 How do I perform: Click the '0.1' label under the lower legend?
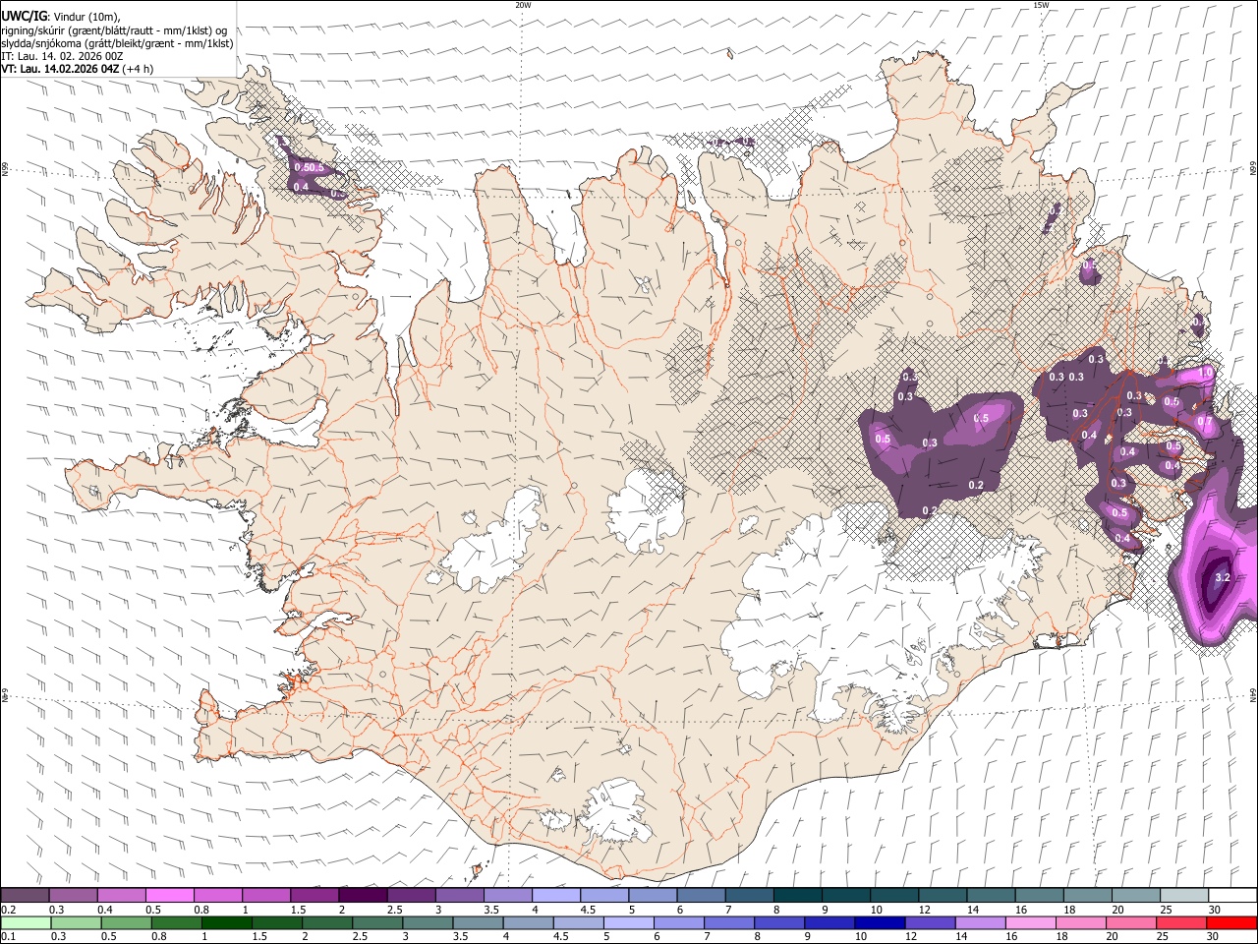[x=8, y=936]
